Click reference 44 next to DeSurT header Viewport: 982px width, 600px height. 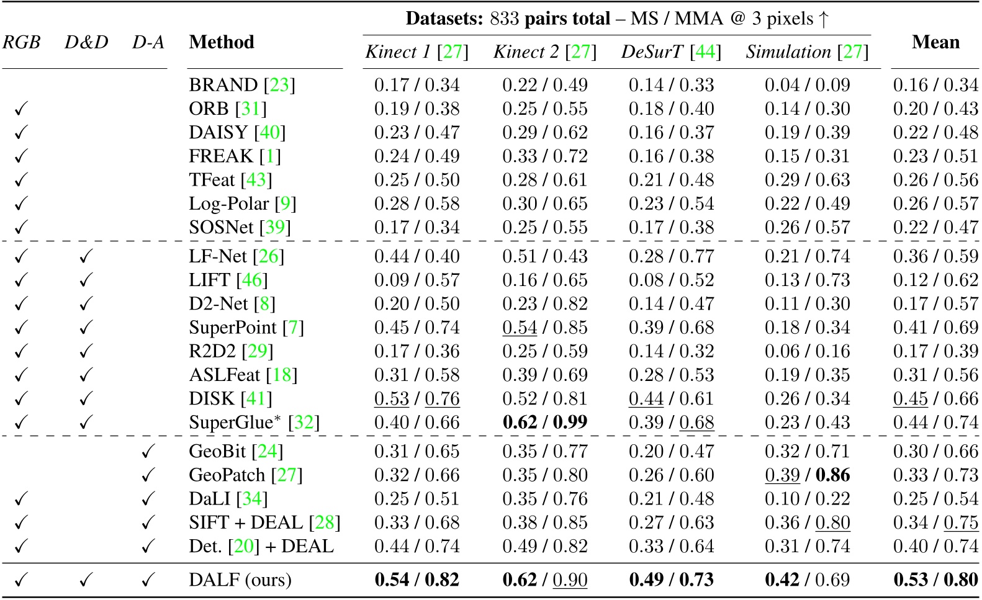706,52
